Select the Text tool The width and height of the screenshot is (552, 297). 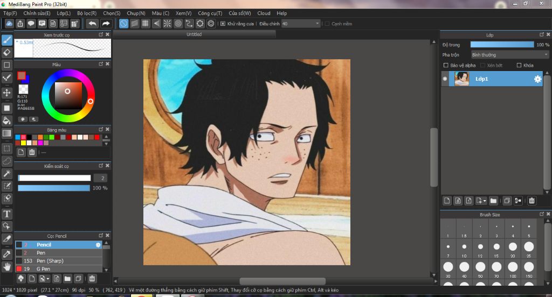6,214
